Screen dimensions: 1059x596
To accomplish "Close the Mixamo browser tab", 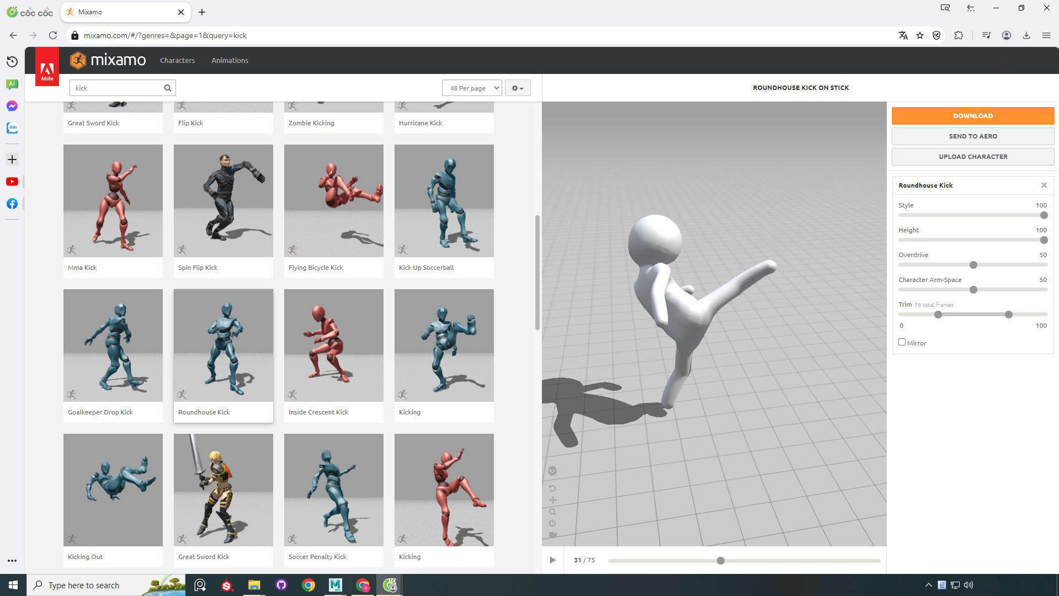I will pyautogui.click(x=180, y=12).
